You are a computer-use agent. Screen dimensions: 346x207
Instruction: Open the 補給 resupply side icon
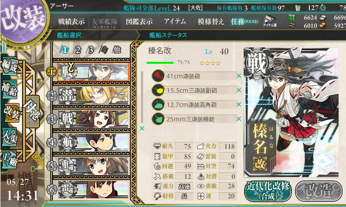click(9, 89)
